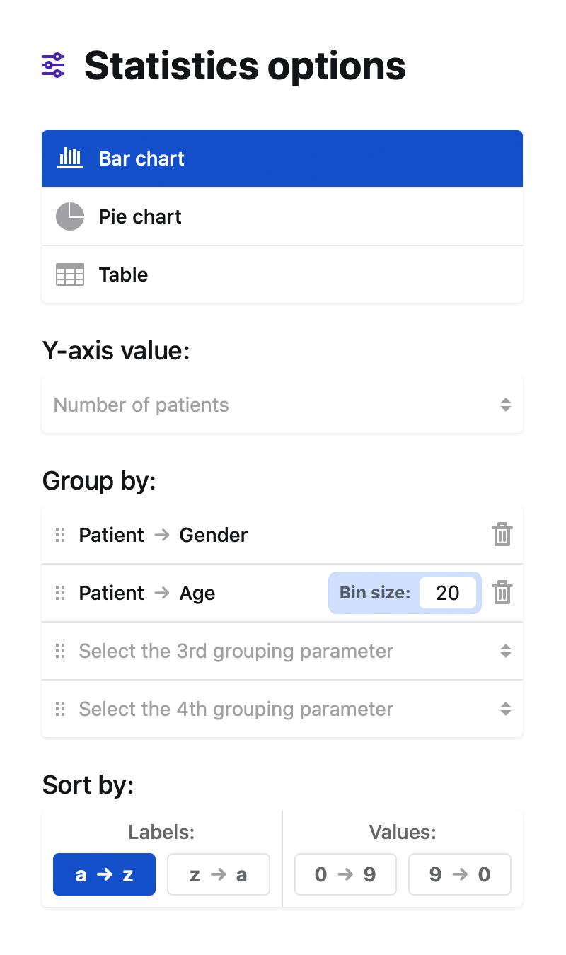Click the table grid icon

coord(70,274)
